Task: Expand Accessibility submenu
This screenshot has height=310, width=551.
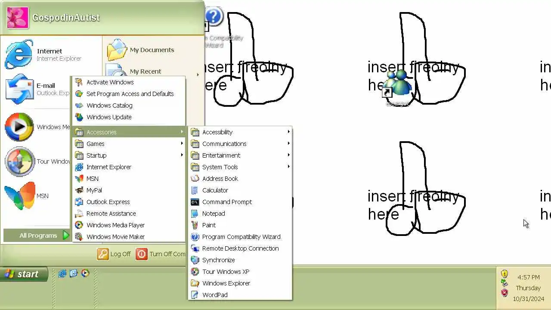Action: coord(240,132)
